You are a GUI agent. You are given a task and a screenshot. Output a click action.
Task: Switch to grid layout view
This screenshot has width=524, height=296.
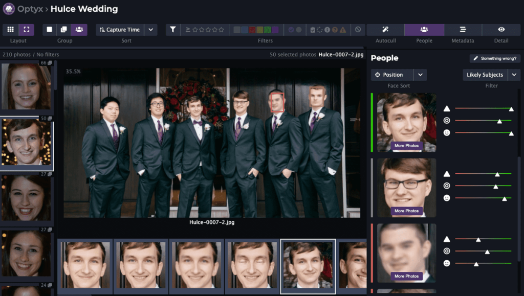point(10,30)
